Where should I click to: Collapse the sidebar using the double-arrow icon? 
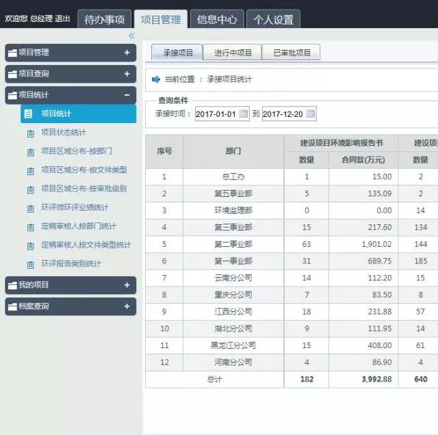[x=131, y=36]
